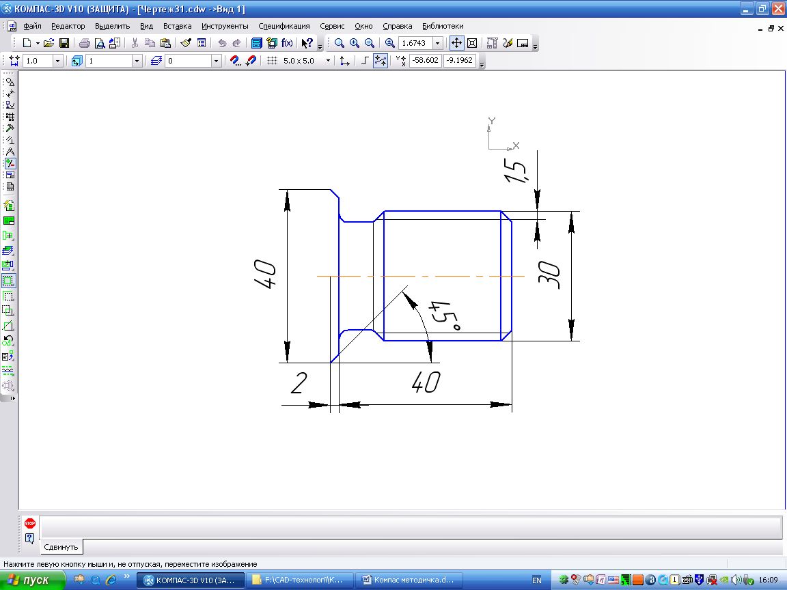This screenshot has width=787, height=590.
Task: Expand the New document dropdown arrow
Action: 38,43
